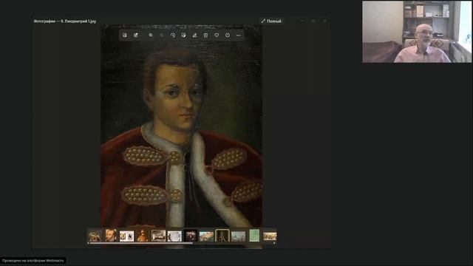
Task: Open the three-dots more options menu
Action: (x=239, y=35)
